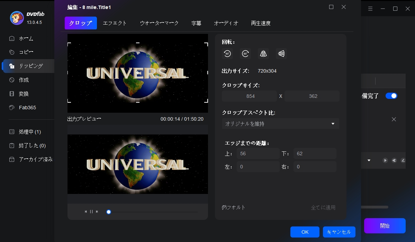Focus the 下 edge distance field
Viewport: 415px width, 242px height.
315,153
